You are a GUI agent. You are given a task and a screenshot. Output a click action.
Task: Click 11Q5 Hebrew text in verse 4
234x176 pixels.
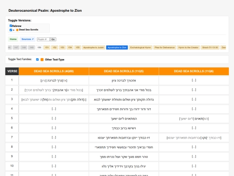pyautogui.click(x=123, y=109)
